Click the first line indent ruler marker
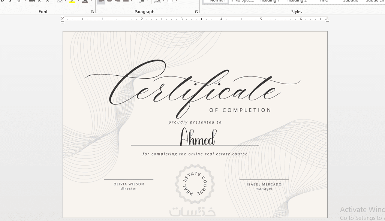Viewport: 385px width, 221px height. (62, 17)
